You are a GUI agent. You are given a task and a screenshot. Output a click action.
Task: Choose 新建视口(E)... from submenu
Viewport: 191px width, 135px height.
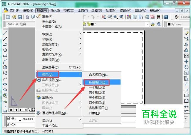(x=102, y=82)
